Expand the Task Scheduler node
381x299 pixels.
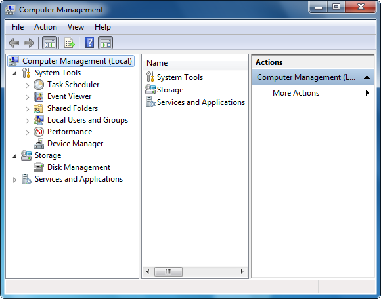(27, 85)
